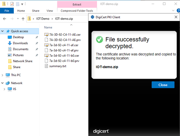Switch to the View ribbon tab
The image size is (180, 136).
pyautogui.click(x=50, y=11)
